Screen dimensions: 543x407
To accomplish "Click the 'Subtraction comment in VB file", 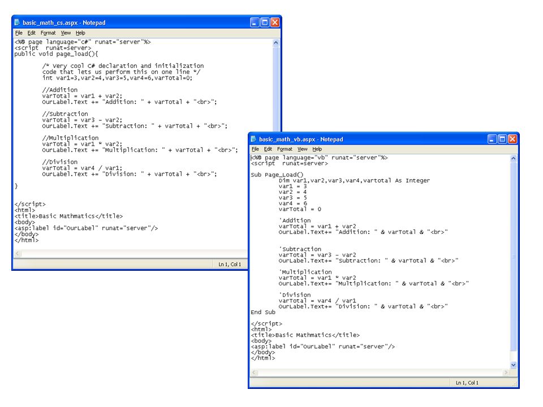I will tap(300, 249).
